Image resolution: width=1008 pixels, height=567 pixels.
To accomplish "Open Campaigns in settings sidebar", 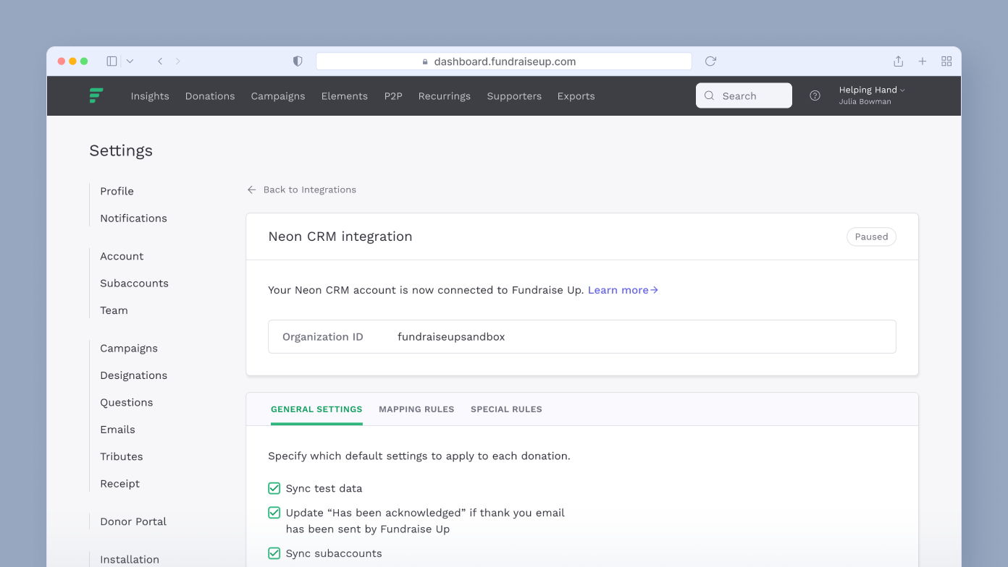I will (129, 349).
